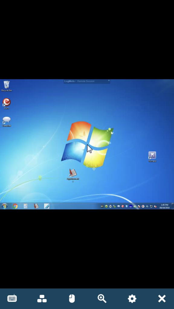Click the printer tray icon
174x309 pixels.
pos(111,206)
